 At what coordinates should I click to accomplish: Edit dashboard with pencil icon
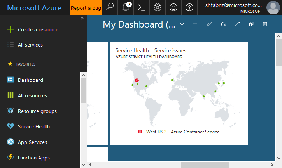point(209,24)
